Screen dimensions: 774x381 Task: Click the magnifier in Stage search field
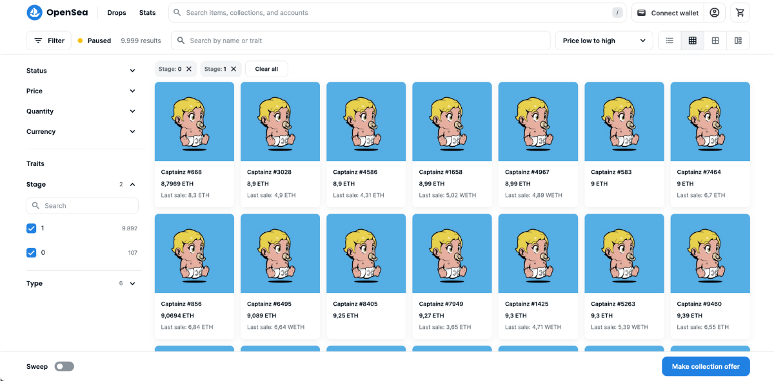(36, 206)
